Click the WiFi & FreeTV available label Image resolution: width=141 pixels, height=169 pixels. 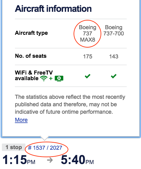(34, 75)
